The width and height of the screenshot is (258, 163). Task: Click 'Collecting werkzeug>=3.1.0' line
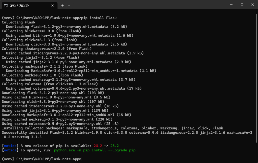(x=42, y=75)
